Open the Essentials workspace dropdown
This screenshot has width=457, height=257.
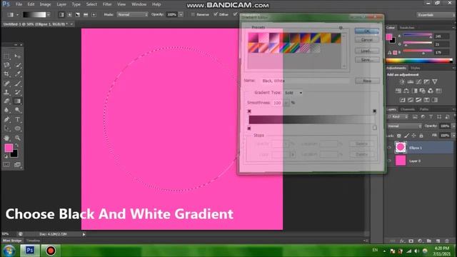coord(435,15)
